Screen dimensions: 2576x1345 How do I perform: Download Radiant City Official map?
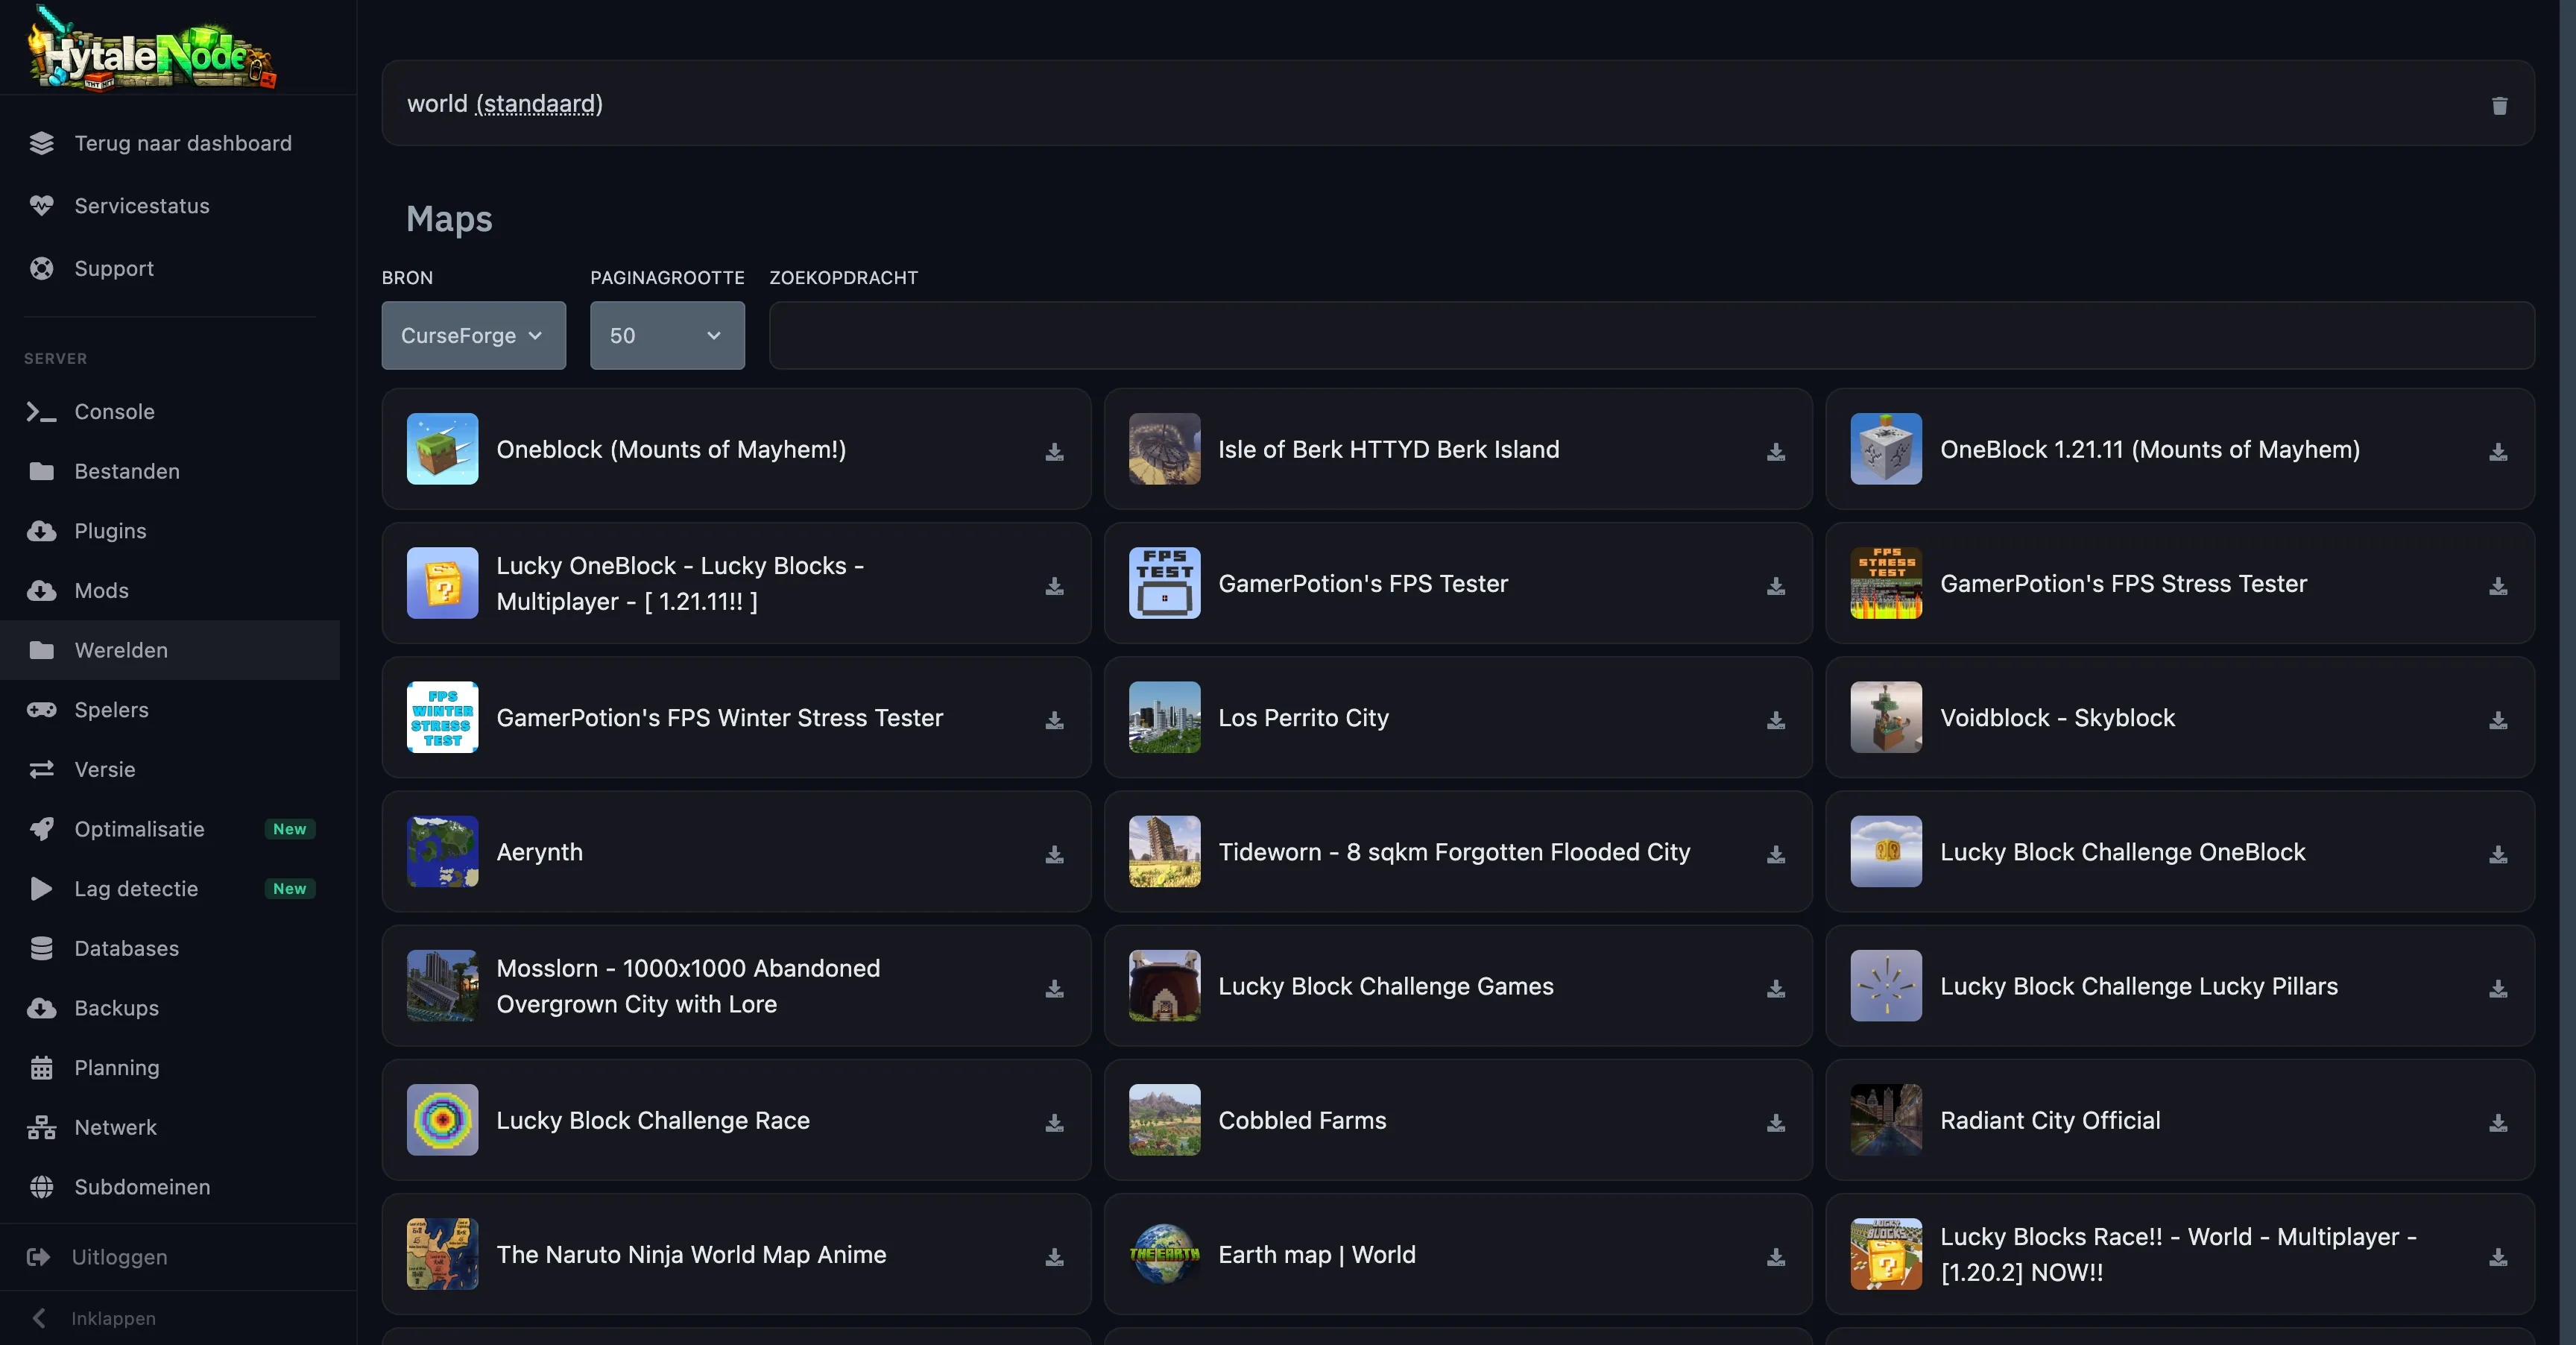pos(2498,1123)
